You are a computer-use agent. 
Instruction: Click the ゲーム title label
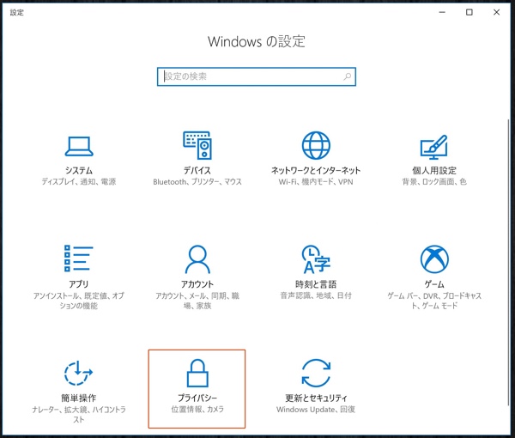coord(434,284)
